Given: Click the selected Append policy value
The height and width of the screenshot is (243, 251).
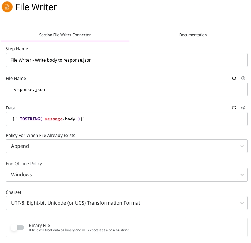Looking at the screenshot, I should 20,146.
